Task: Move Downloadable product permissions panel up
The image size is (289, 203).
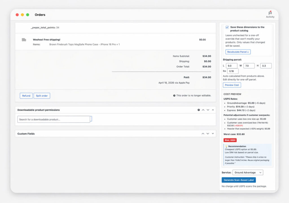Action: click(x=203, y=110)
